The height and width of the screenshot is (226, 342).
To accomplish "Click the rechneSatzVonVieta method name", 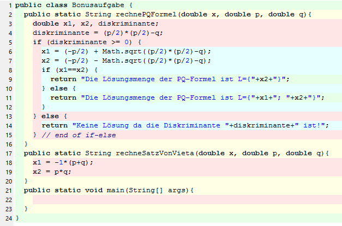I will point(125,153).
